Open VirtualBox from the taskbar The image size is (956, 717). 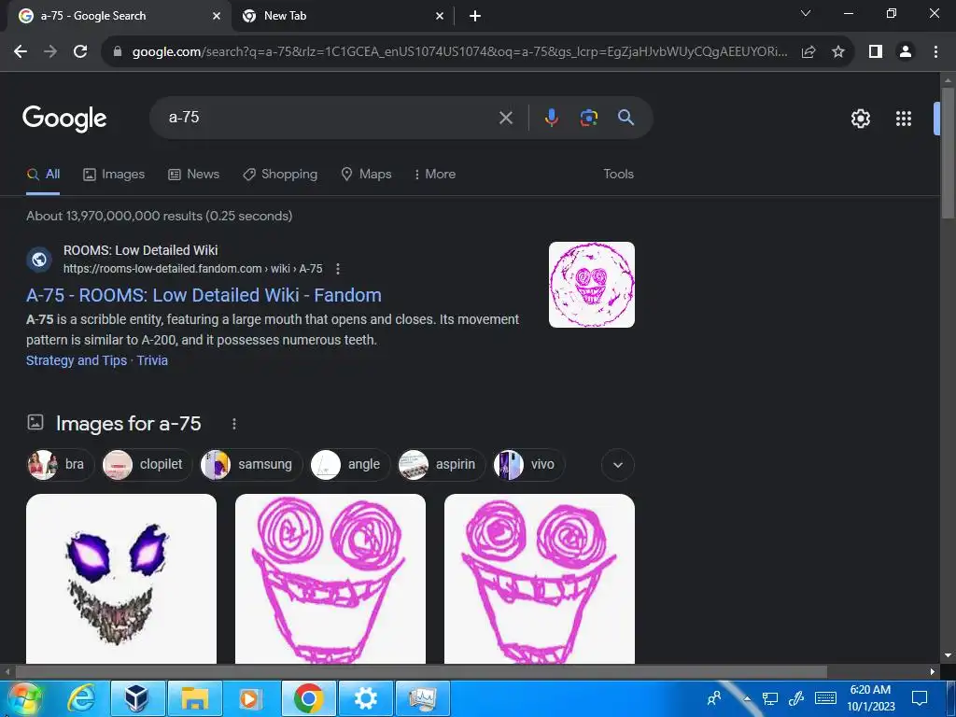coord(137,698)
